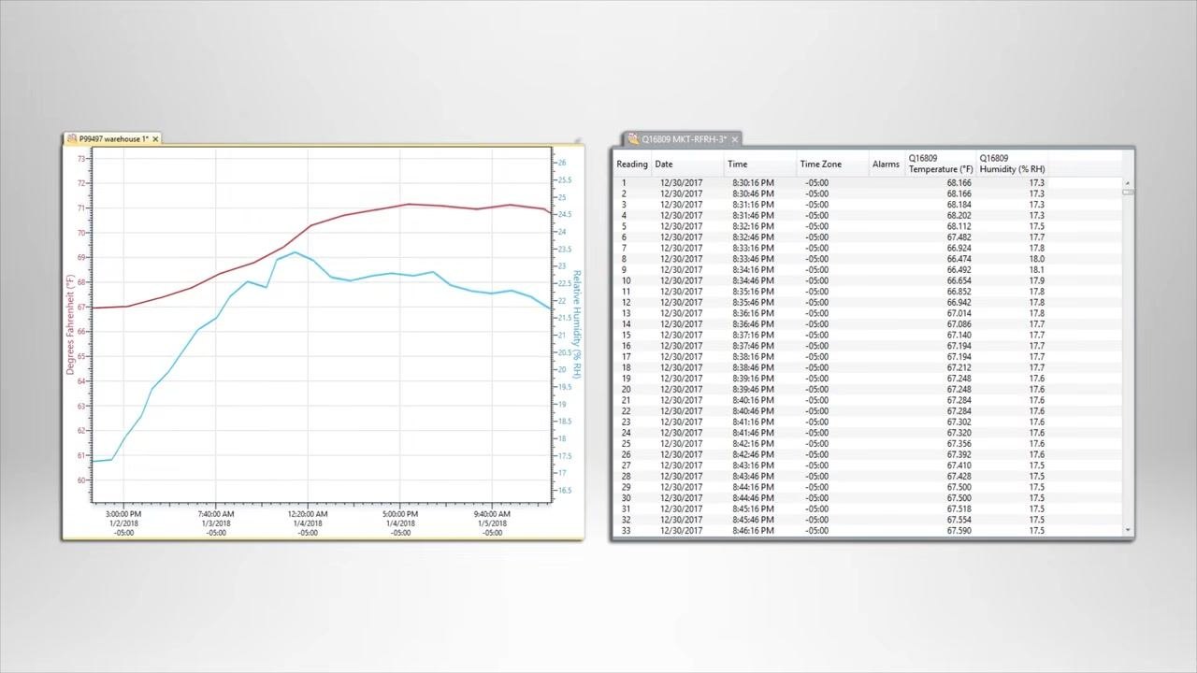1197x673 pixels.
Task: Select the 8:30:46 PM time cell
Action: 753,193
